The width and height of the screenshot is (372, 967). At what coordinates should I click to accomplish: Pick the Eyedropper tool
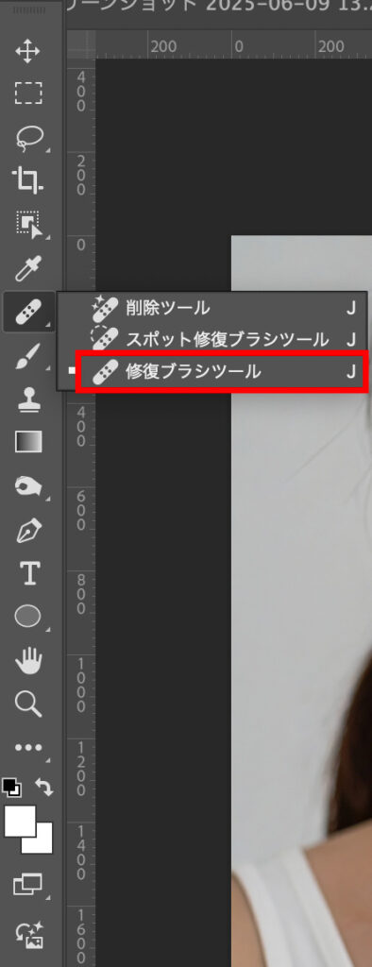coord(27,269)
